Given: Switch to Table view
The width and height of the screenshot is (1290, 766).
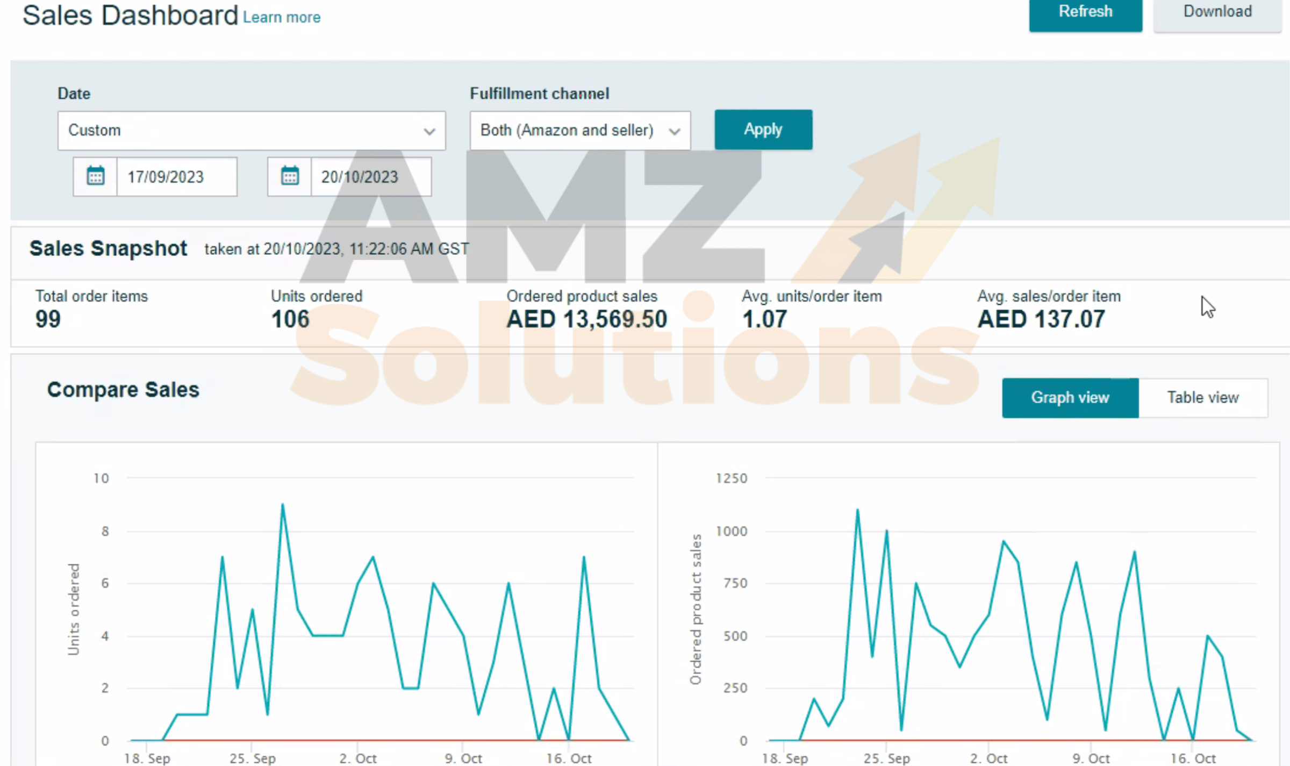Looking at the screenshot, I should (1202, 398).
